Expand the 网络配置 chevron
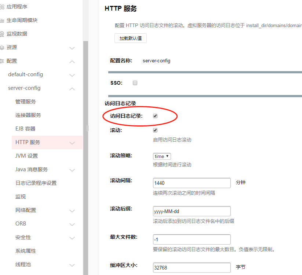 coord(72,211)
